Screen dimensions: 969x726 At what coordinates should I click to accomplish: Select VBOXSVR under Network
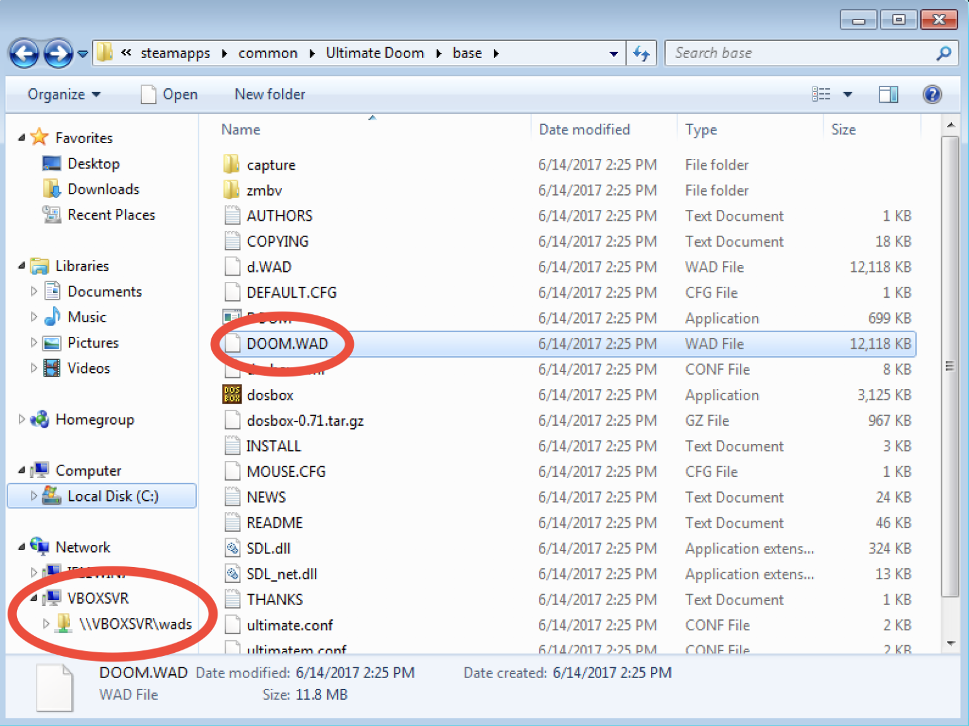pyautogui.click(x=98, y=598)
